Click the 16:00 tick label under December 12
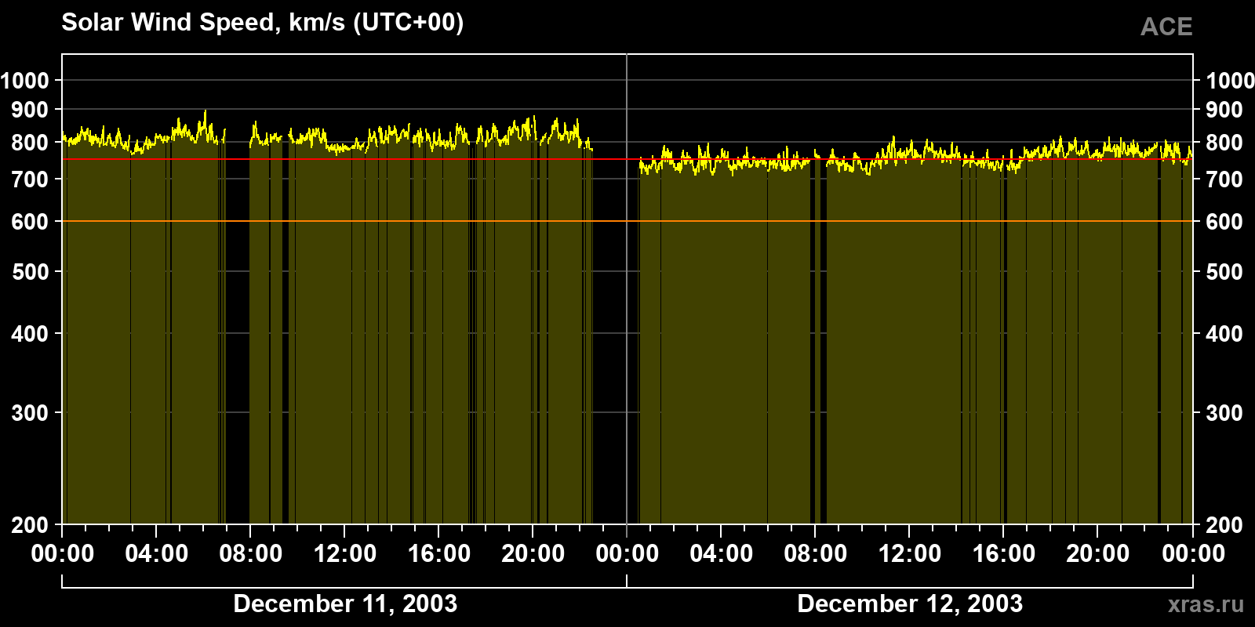Viewport: 1255px width, 627px height. click(x=1004, y=554)
